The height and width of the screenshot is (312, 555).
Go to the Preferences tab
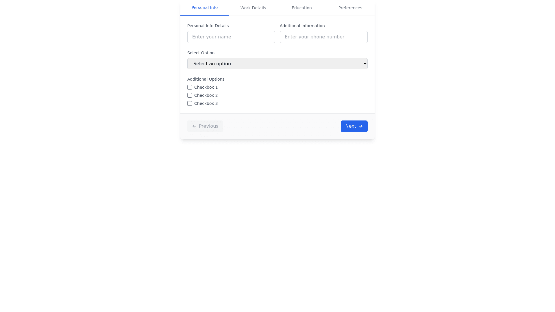coord(350,8)
